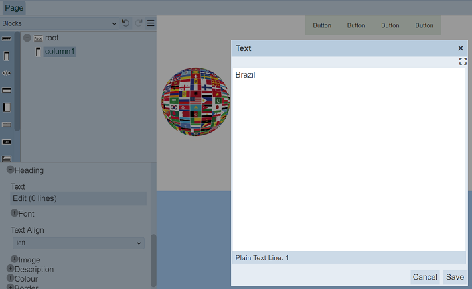Open the Blocks dropdown
Viewport: 472px width, 289px height.
pos(59,23)
